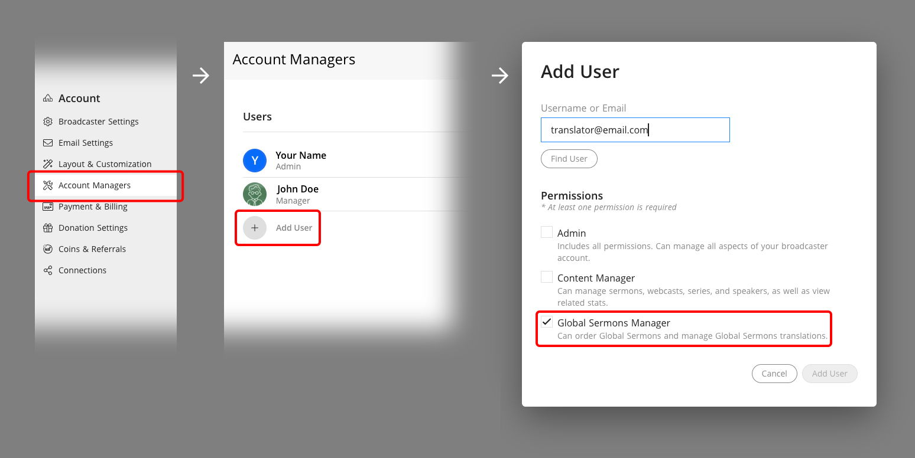Click the Broadcaster Settings gear icon
The height and width of the screenshot is (458, 915).
pyautogui.click(x=47, y=122)
